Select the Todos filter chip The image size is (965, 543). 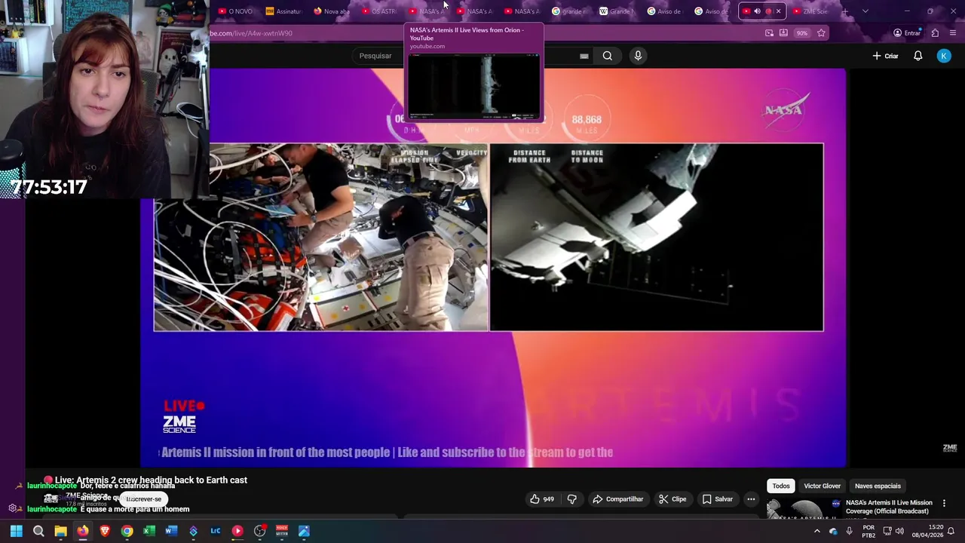point(781,486)
